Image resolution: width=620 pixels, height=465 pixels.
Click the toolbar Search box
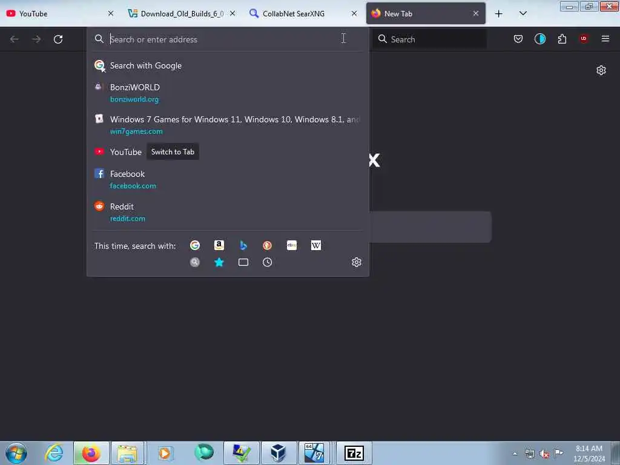(429, 39)
